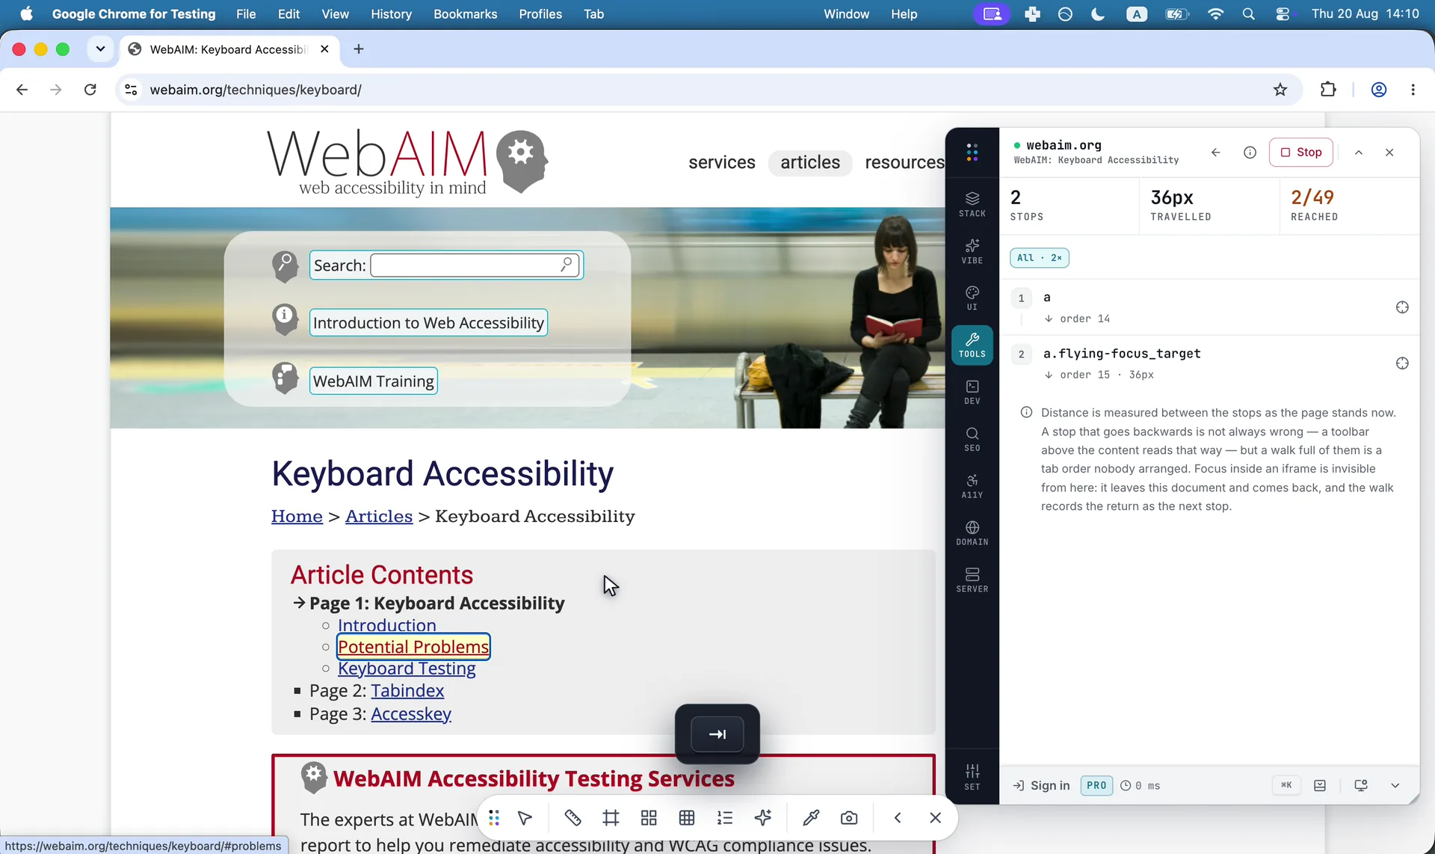Follow the Keyboard Testing link

(407, 669)
